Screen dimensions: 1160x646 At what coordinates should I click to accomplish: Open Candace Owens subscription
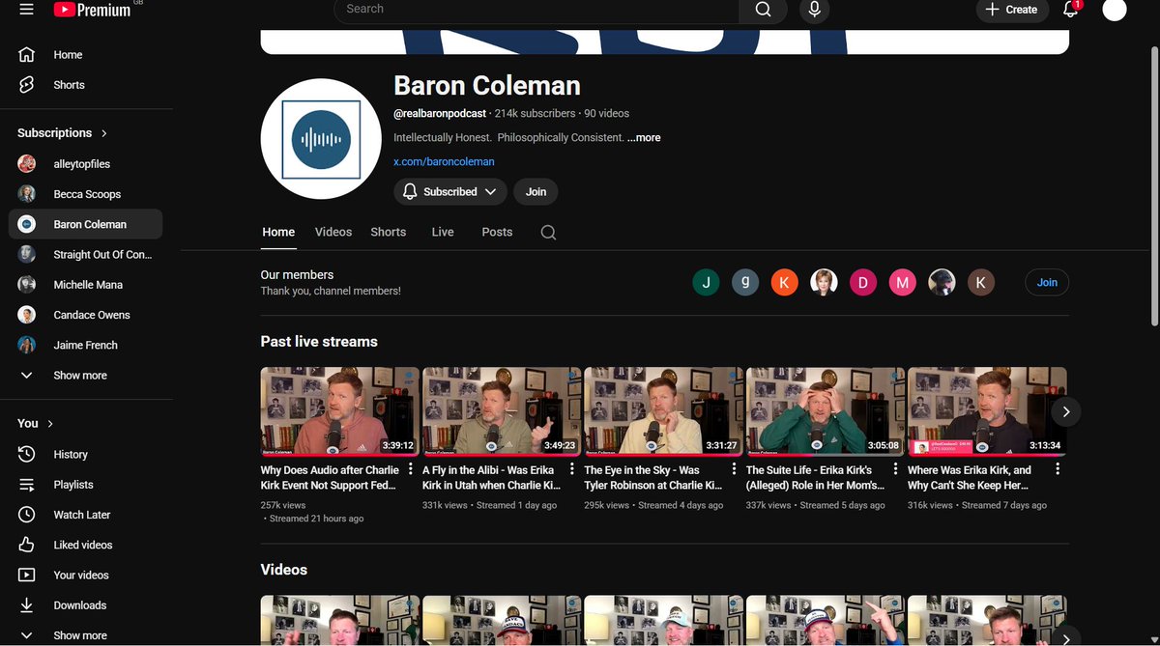[x=86, y=315]
